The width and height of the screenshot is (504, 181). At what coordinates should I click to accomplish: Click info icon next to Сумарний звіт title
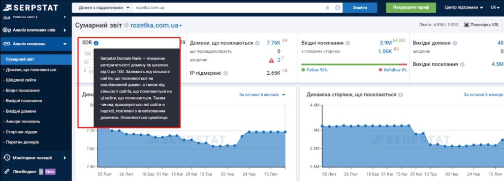(126, 26)
